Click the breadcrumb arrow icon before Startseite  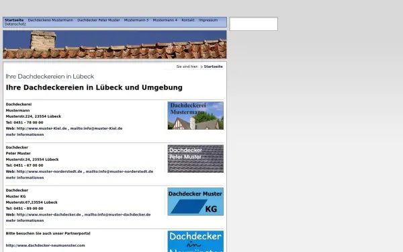click(x=201, y=67)
